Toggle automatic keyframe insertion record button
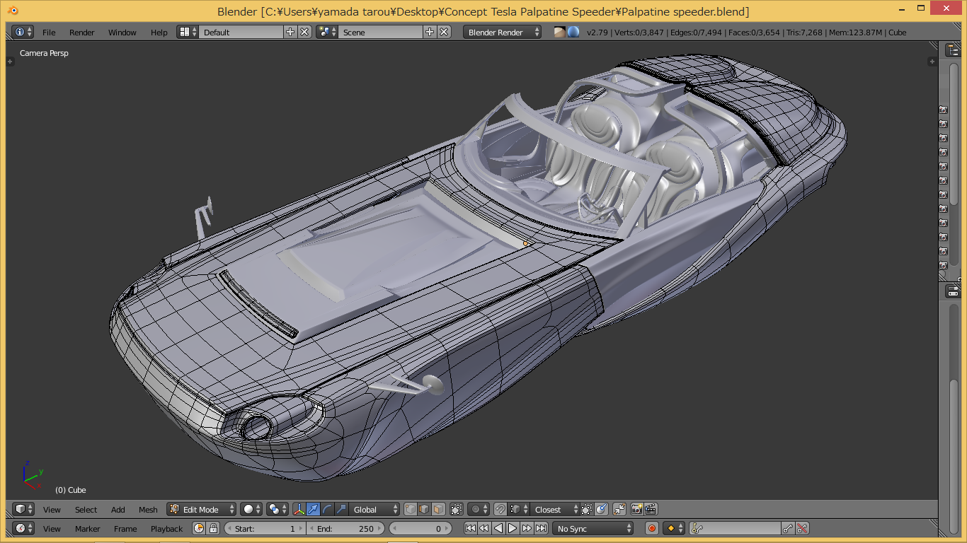Viewport: 967px width, 543px height. coord(652,528)
